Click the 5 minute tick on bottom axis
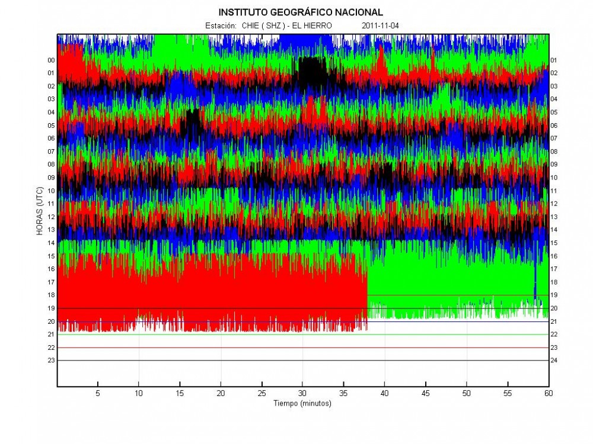 click(98, 393)
